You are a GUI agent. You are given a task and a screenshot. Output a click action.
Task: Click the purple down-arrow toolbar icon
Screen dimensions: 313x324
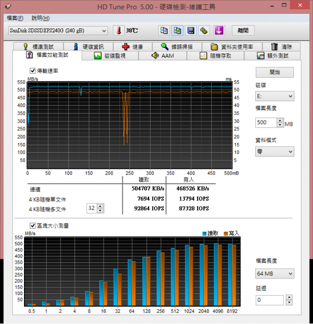219,31
